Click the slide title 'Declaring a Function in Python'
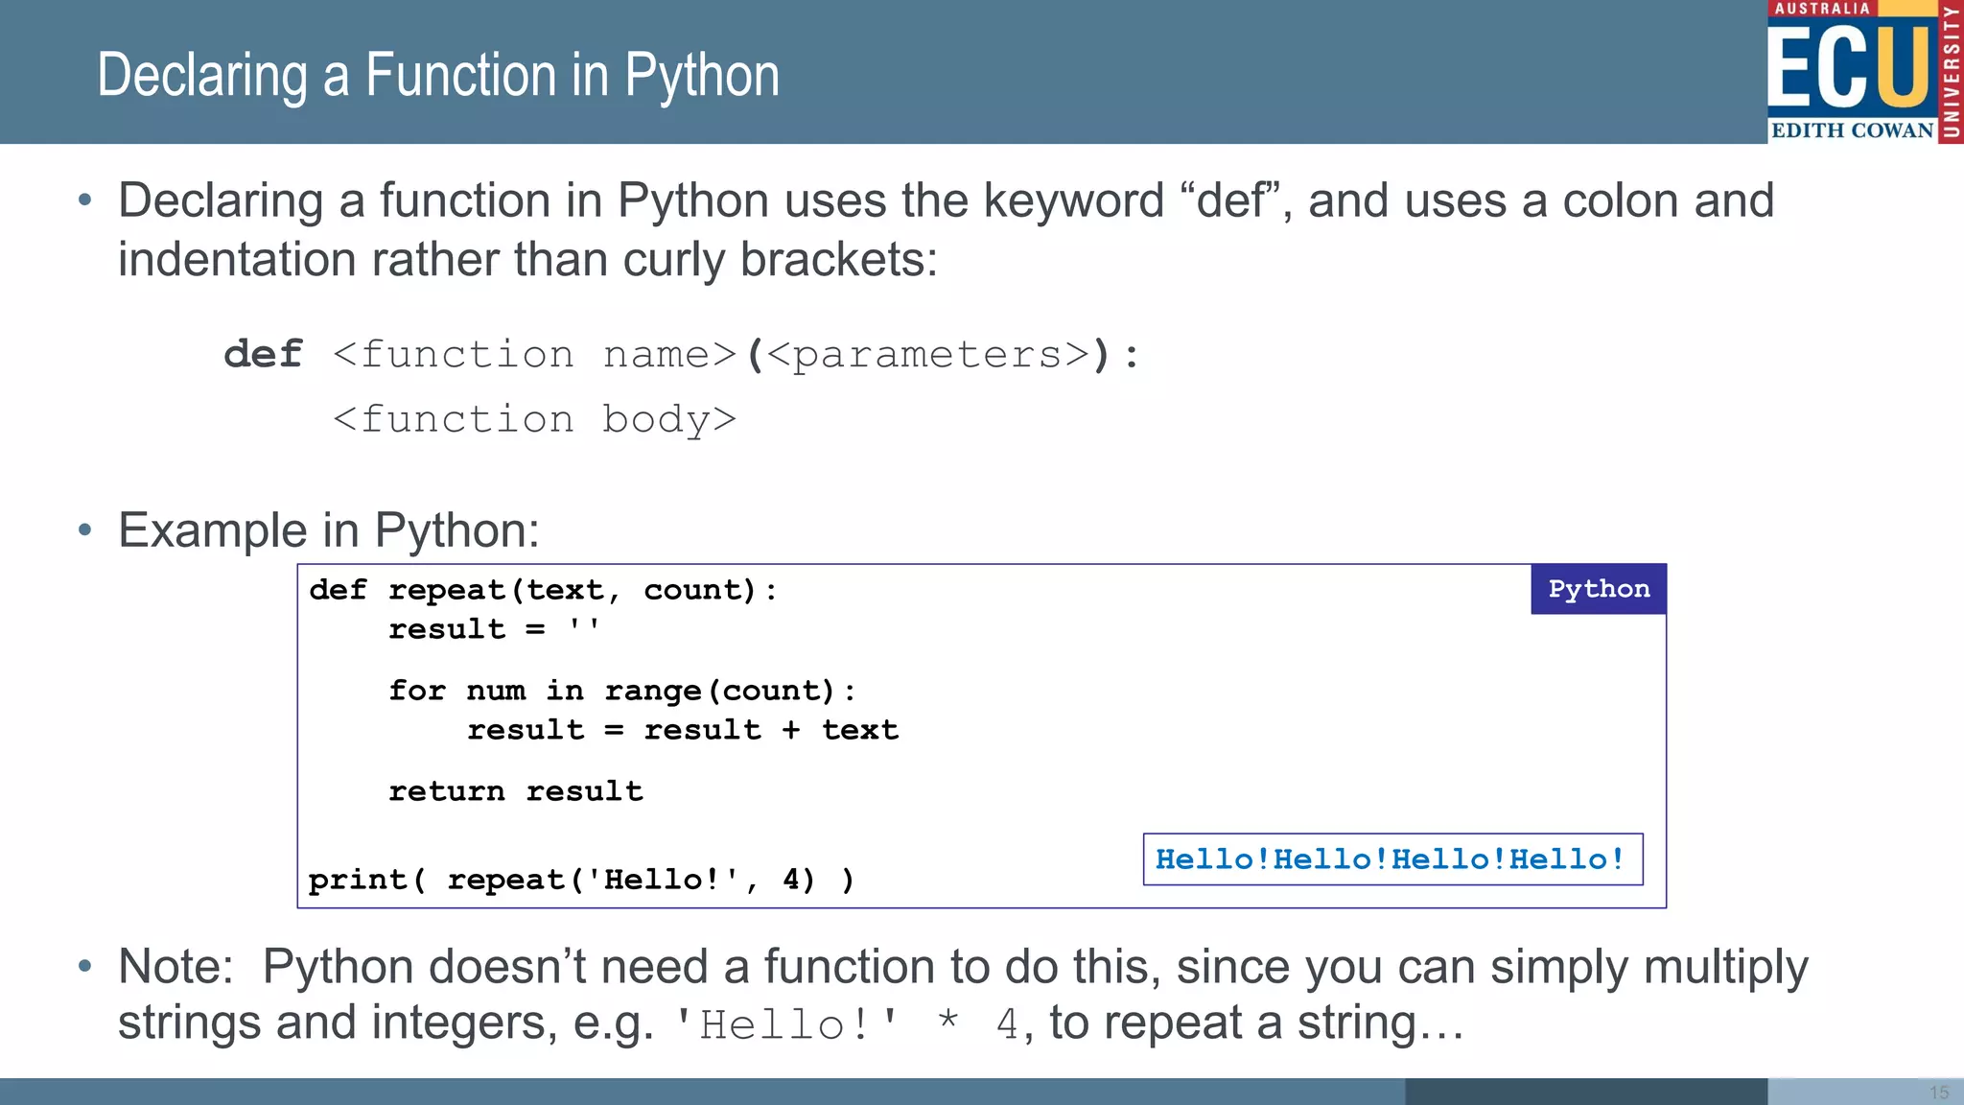 click(438, 75)
